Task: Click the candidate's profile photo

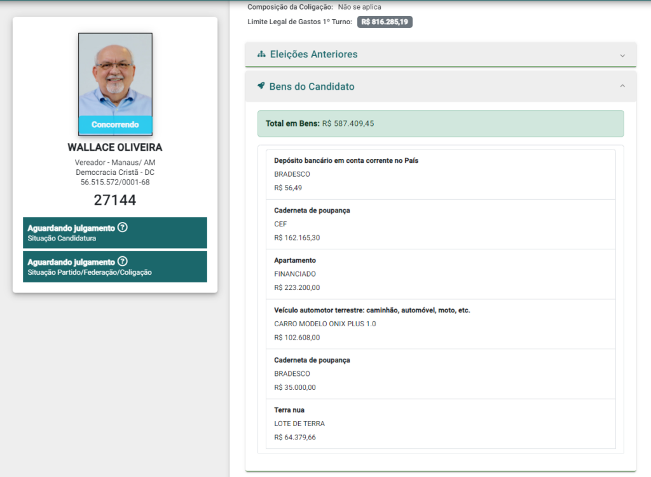Action: [115, 74]
